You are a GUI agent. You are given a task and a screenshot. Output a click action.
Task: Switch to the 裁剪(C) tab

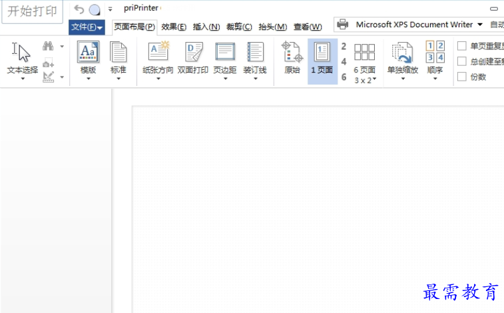239,27
